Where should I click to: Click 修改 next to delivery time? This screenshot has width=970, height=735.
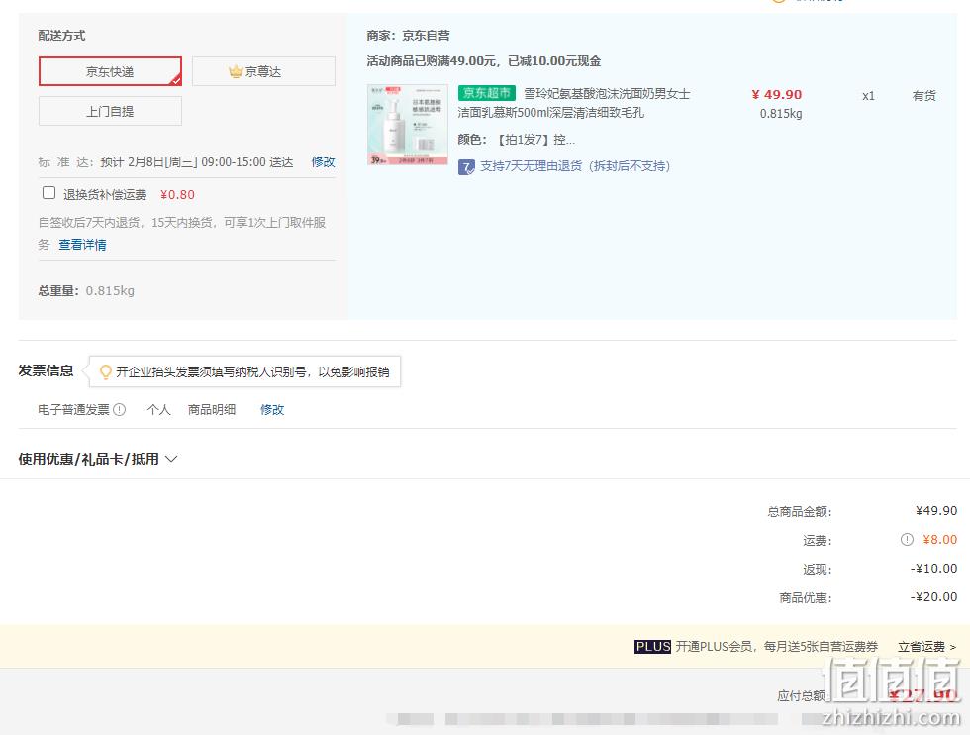pyautogui.click(x=323, y=161)
